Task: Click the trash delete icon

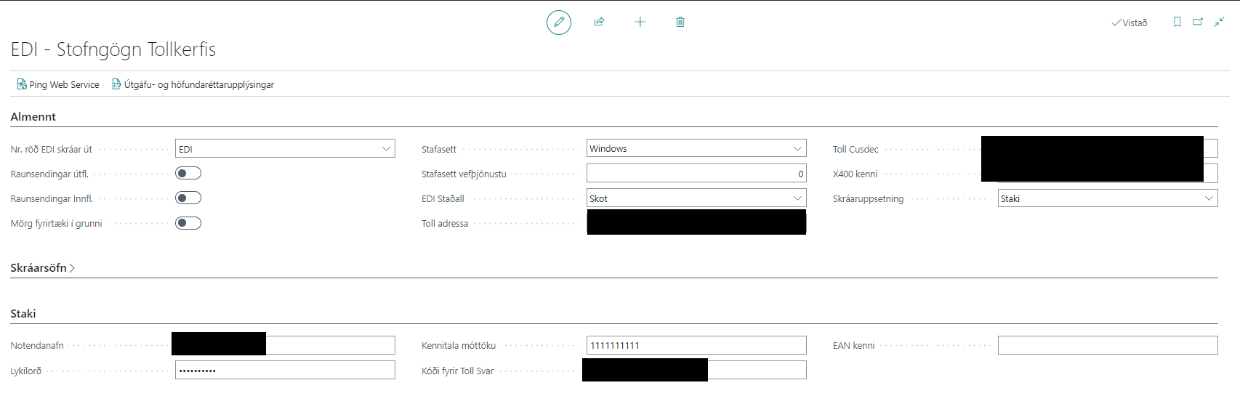Action: coord(680,23)
